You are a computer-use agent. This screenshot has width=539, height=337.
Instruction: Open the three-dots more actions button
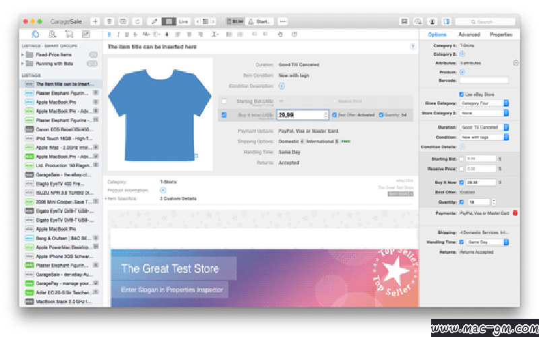click(283, 22)
